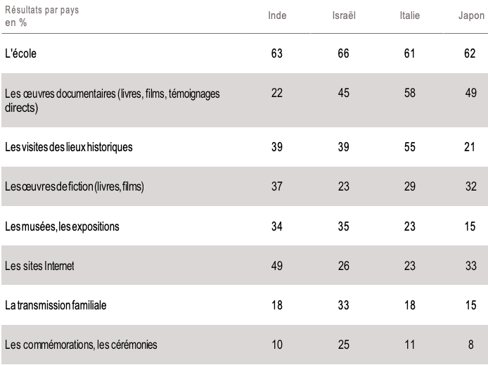Click Japon value 21 for lieux historiques
The width and height of the screenshot is (488, 365).
(471, 146)
